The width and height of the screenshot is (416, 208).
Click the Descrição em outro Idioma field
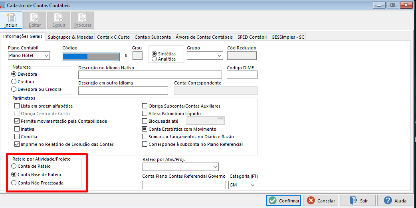[x=123, y=90]
